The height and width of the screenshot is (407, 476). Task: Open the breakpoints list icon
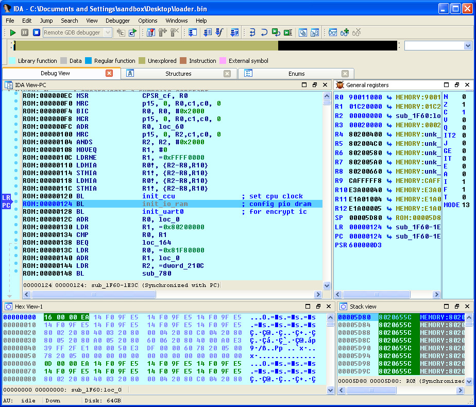151,32
